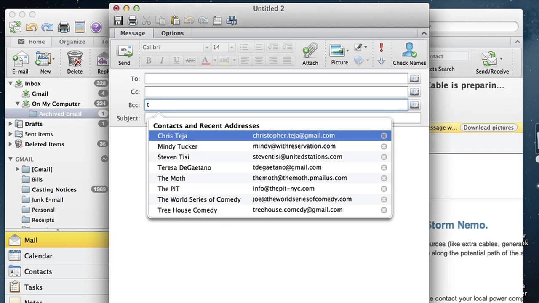Mark message as high priority
539x303 pixels.
point(382,47)
